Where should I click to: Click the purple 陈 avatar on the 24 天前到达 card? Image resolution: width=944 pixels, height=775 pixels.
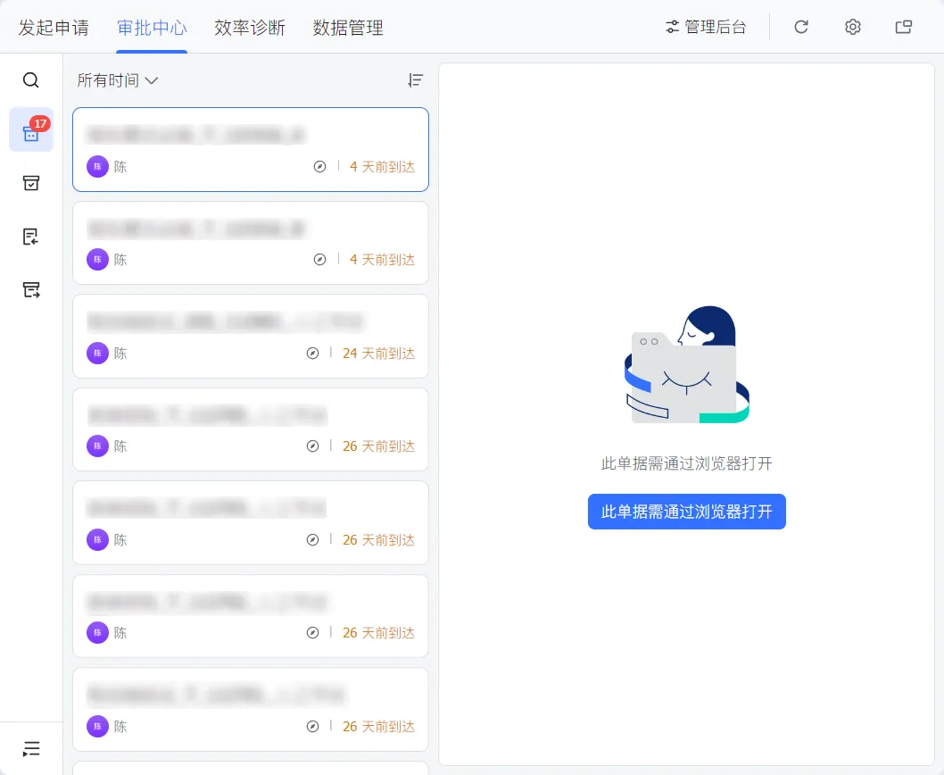point(97,354)
